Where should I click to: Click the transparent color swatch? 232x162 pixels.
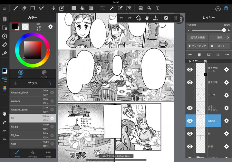click(x=25, y=27)
